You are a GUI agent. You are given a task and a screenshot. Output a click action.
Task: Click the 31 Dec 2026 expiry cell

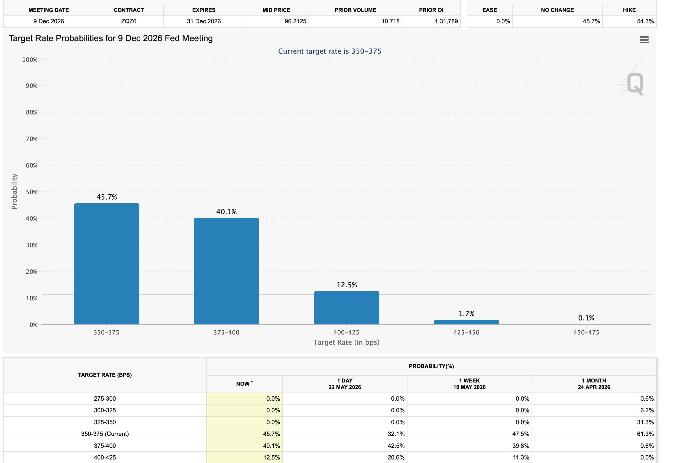204,21
